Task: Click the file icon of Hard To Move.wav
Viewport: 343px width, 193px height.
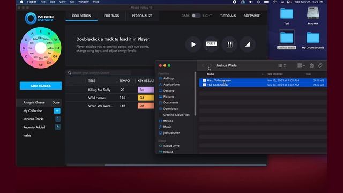Action: 204,80
